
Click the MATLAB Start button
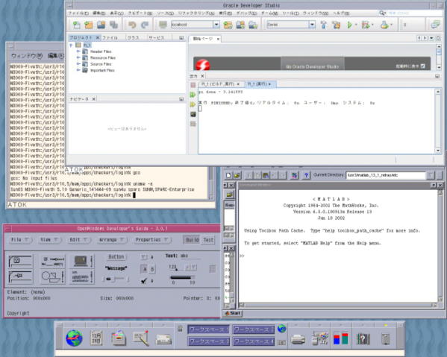(232, 313)
